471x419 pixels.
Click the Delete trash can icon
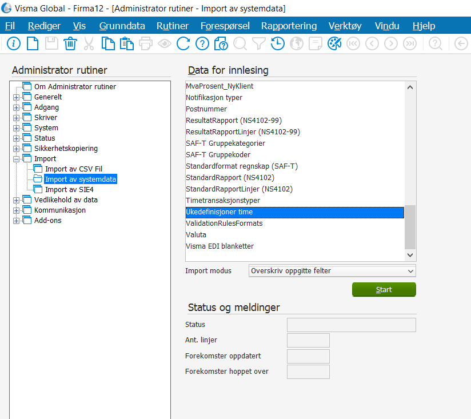(70, 43)
